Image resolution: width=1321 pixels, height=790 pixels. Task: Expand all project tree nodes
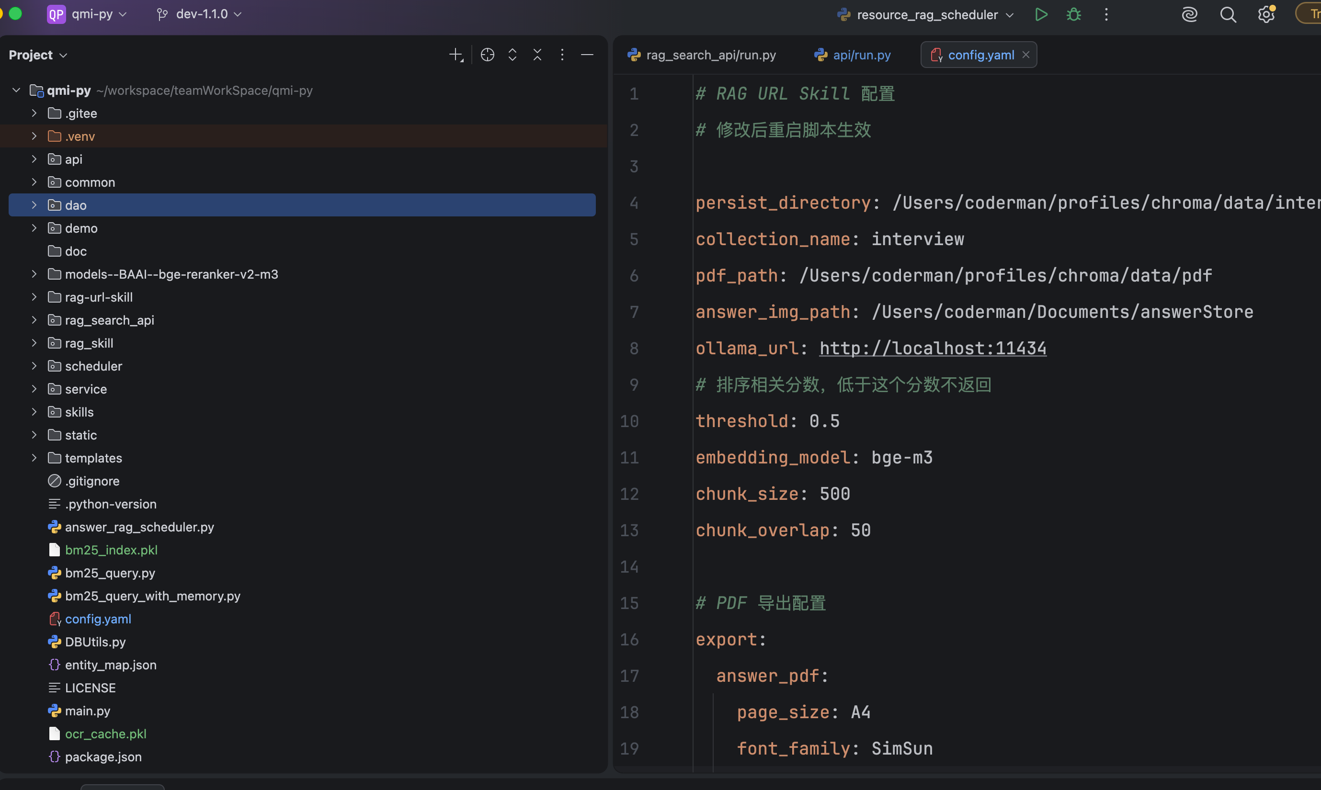point(512,55)
